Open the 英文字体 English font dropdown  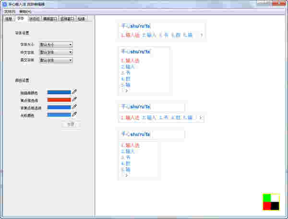pyautogui.click(x=56, y=60)
